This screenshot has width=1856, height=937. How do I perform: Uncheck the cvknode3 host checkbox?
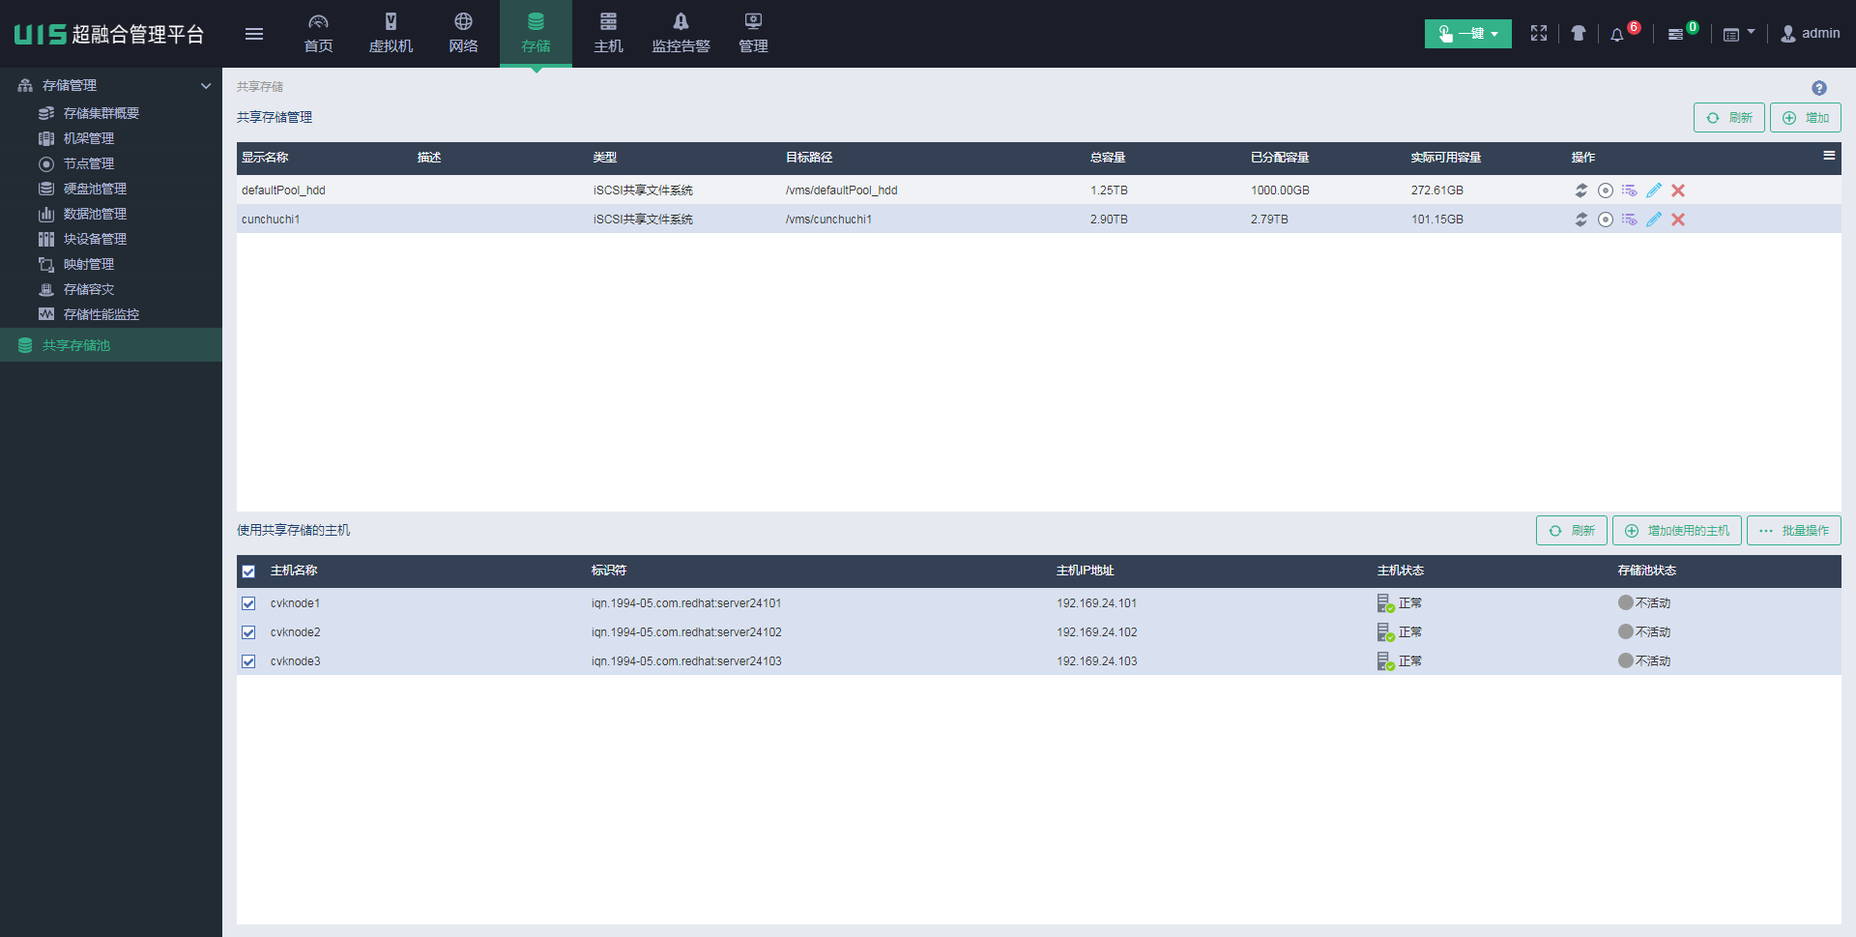click(248, 661)
